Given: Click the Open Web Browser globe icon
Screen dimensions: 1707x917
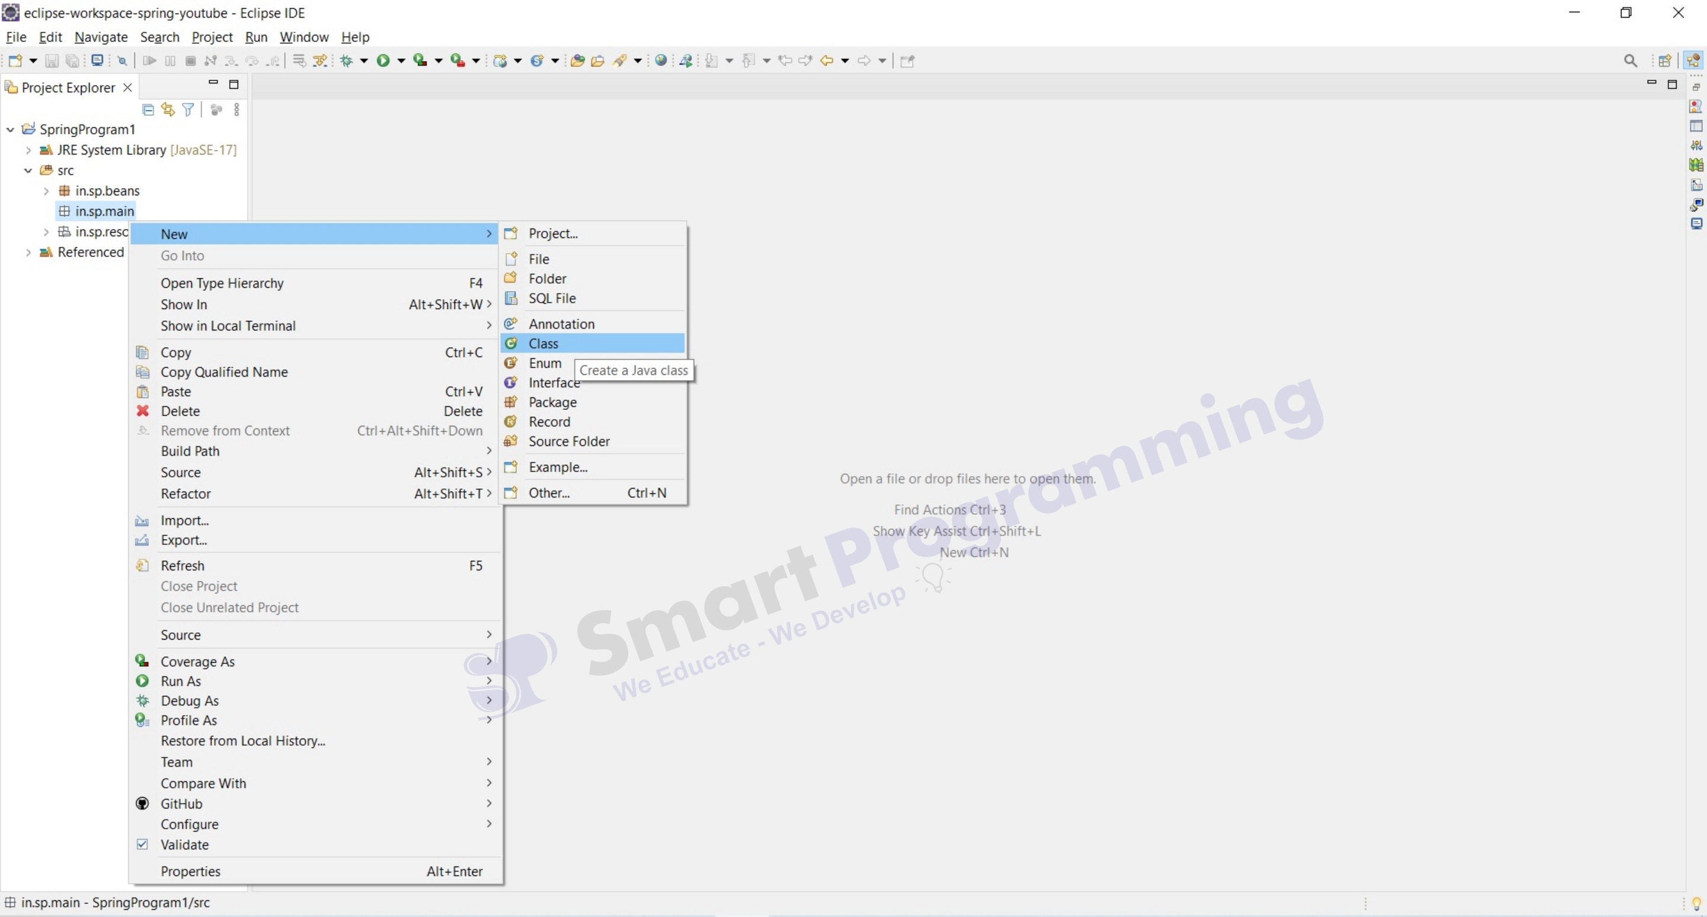Looking at the screenshot, I should click(x=661, y=61).
